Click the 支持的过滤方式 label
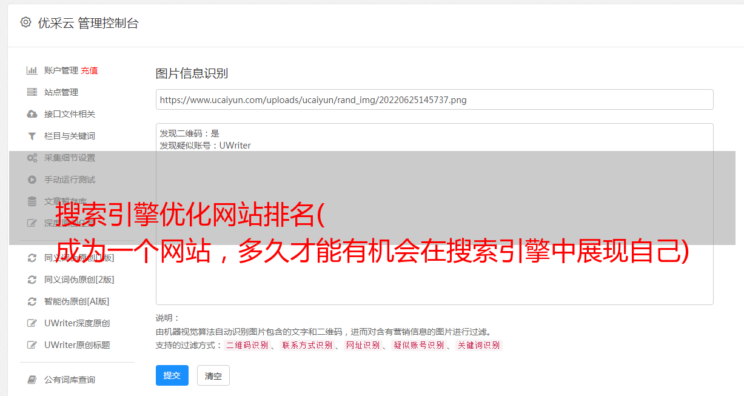This screenshot has width=744, height=396. tap(189, 345)
